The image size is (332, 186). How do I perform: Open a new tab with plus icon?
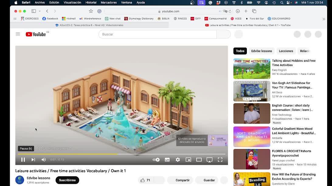246,11
